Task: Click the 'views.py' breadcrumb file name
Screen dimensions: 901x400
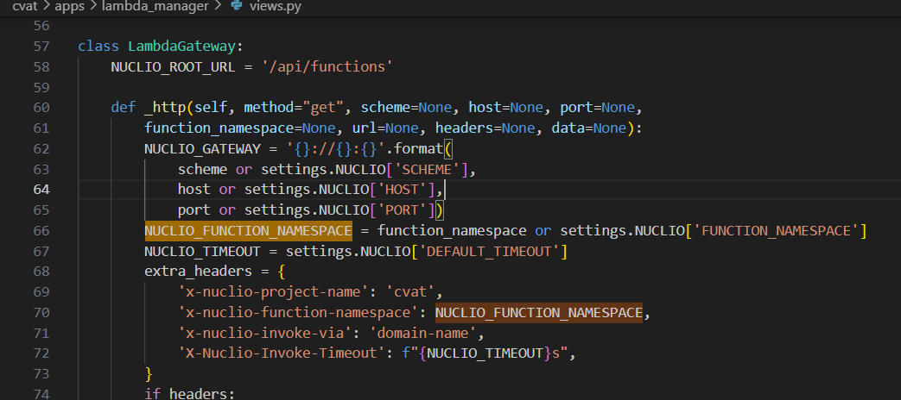Action: pyautogui.click(x=276, y=7)
